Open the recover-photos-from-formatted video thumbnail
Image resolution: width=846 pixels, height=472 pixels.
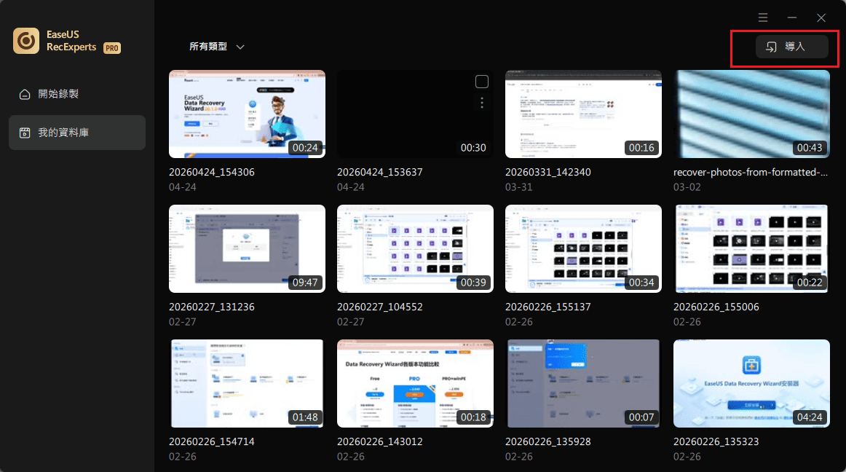pyautogui.click(x=751, y=114)
